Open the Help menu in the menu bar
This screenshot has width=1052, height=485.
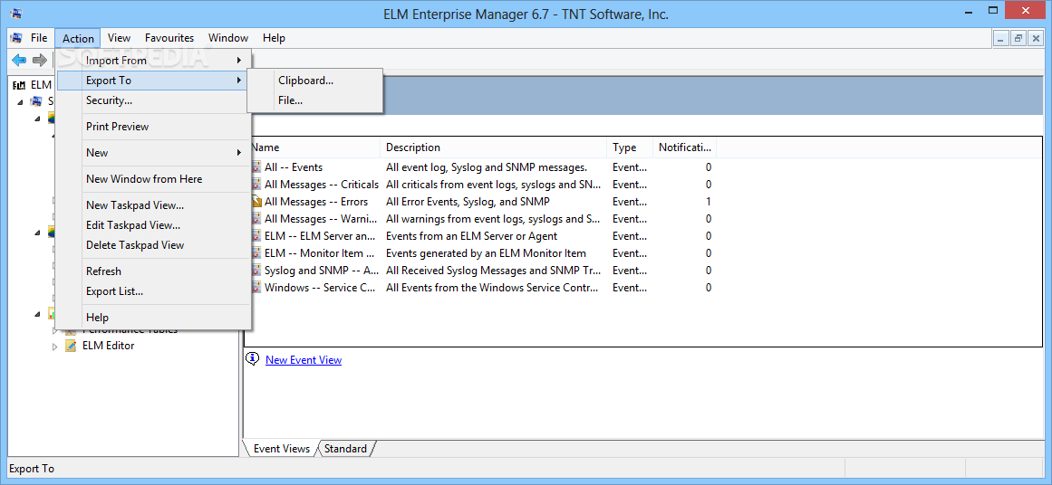[x=274, y=38]
